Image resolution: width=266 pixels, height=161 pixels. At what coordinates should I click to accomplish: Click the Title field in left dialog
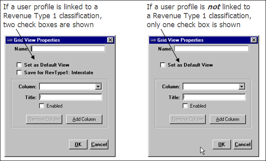pos(71,97)
